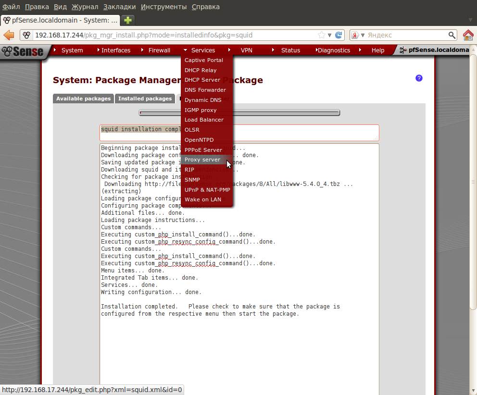Bookmark page with the star icon
The width and height of the screenshot is (477, 395).
(x=321, y=35)
